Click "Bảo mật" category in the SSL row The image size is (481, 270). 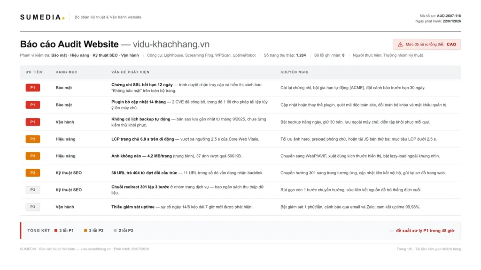click(63, 88)
